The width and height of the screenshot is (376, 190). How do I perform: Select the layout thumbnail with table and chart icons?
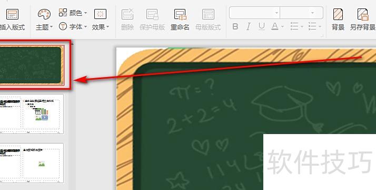(x=32, y=114)
